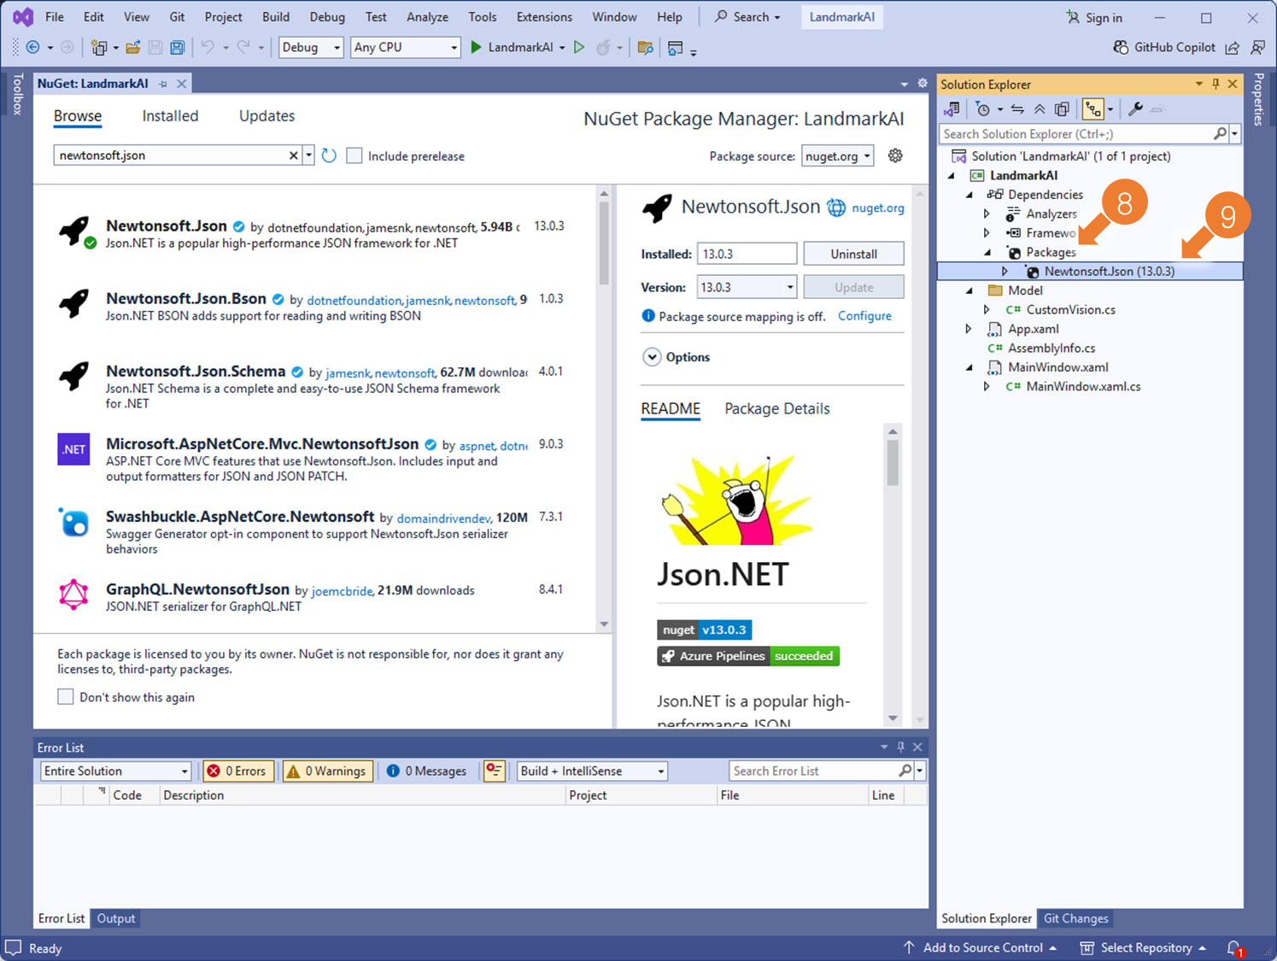1277x961 pixels.
Task: Enable Include prerelease checkbox
Action: [354, 155]
